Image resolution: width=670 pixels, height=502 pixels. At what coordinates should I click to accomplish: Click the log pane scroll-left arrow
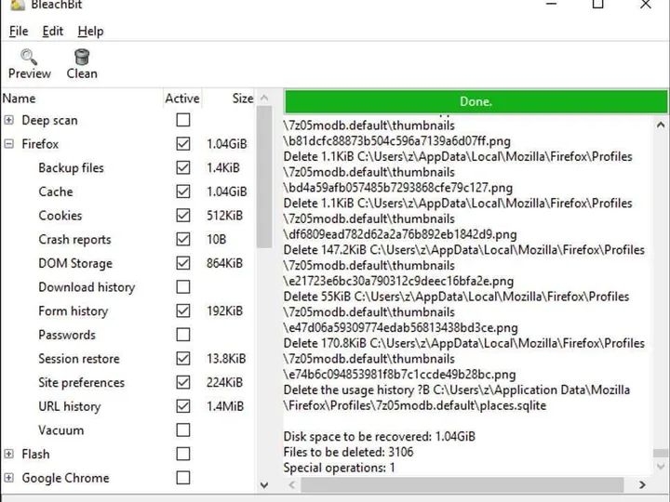coord(292,485)
